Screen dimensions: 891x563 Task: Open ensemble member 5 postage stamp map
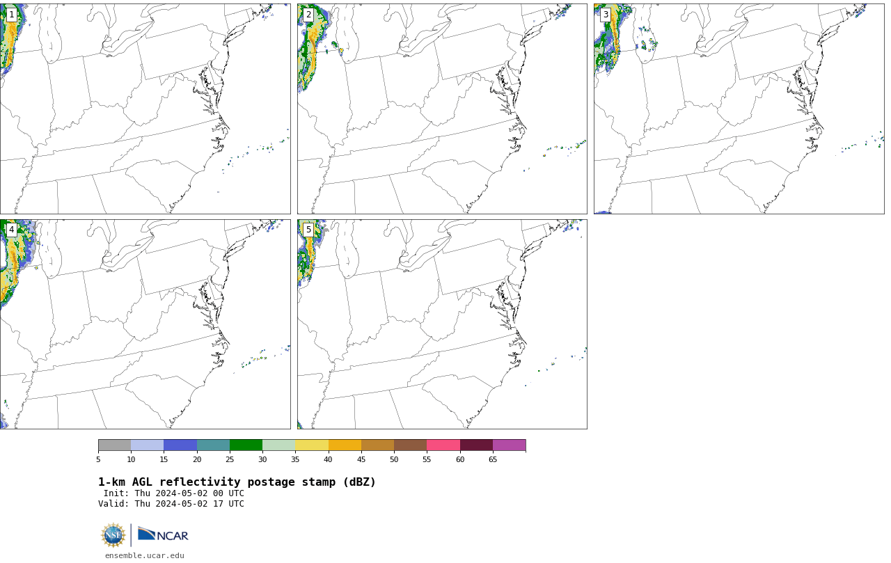click(442, 324)
